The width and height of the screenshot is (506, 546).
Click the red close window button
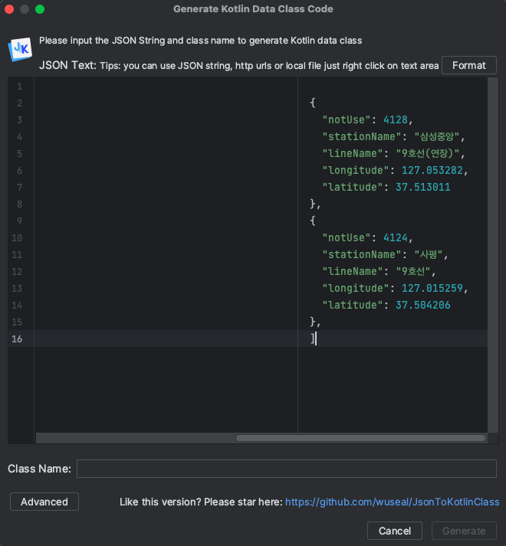pyautogui.click(x=9, y=9)
